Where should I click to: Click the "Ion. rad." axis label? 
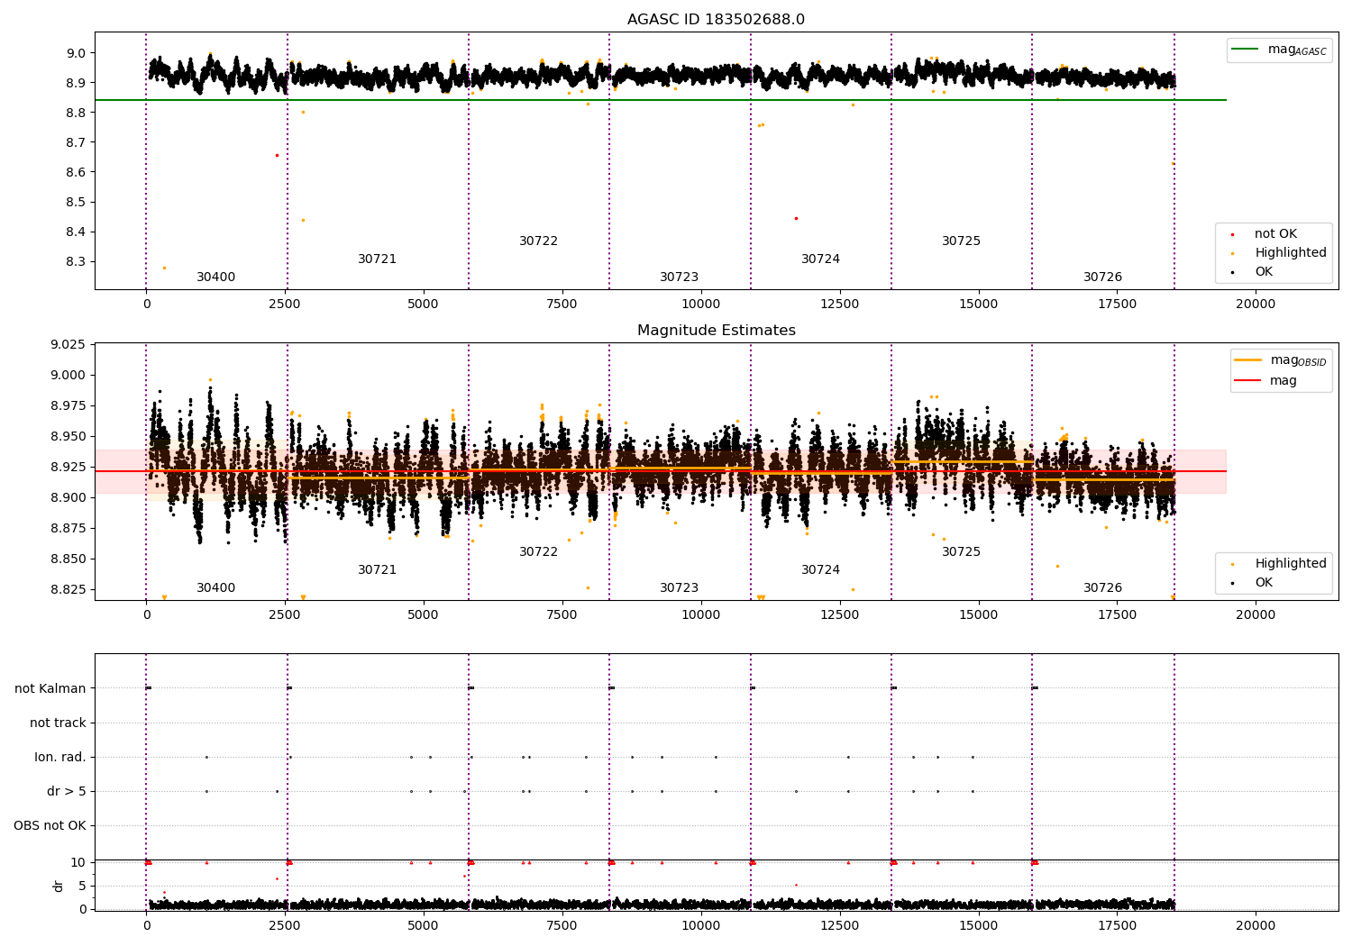(60, 758)
